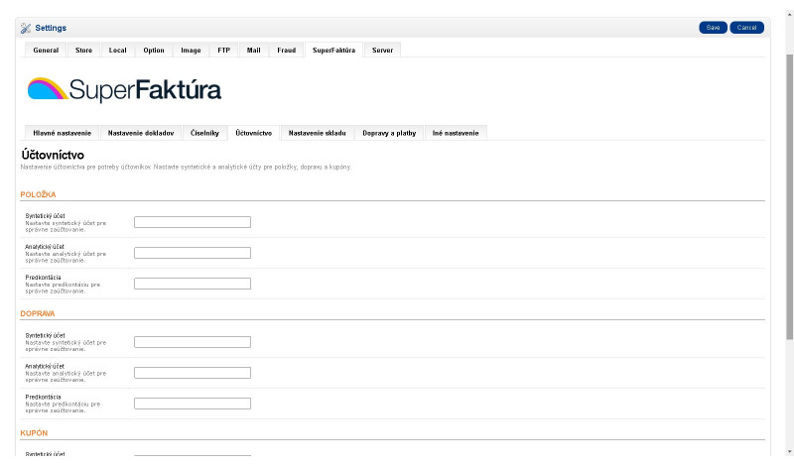Switch to the Image tab
This screenshot has height=466, width=794.
[191, 51]
